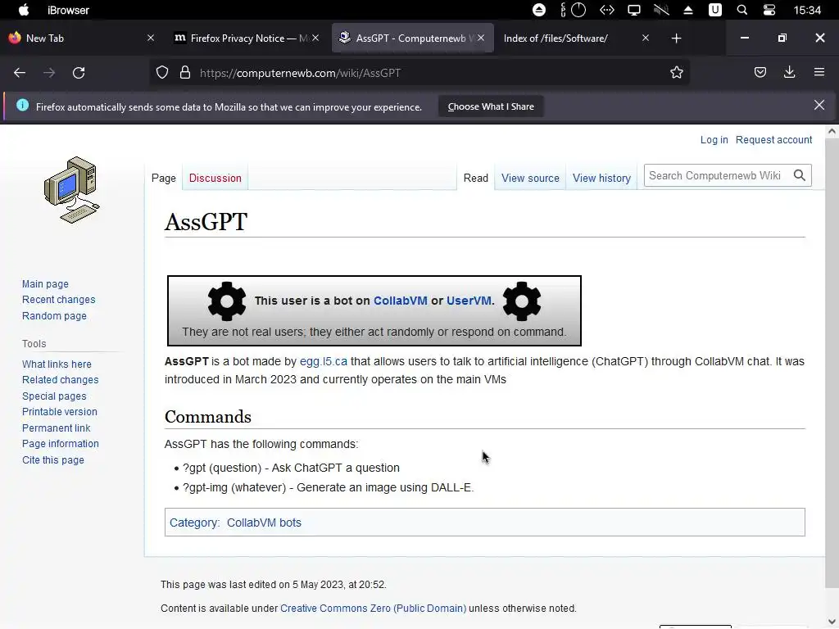This screenshot has width=839, height=629.
Task: Open the View history tab
Action: (x=601, y=178)
